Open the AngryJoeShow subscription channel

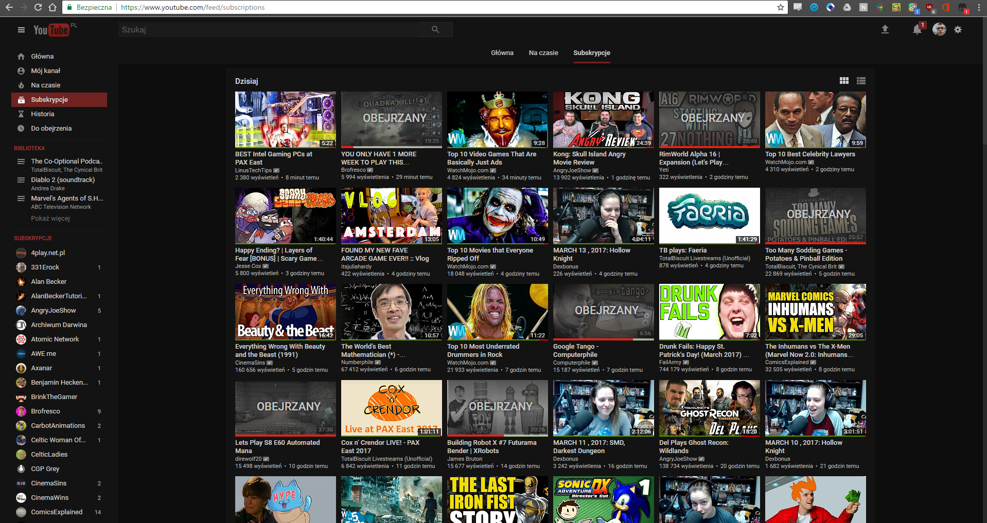[x=53, y=311]
